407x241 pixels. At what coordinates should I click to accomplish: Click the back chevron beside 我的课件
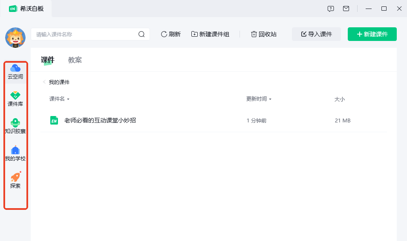pyautogui.click(x=44, y=82)
